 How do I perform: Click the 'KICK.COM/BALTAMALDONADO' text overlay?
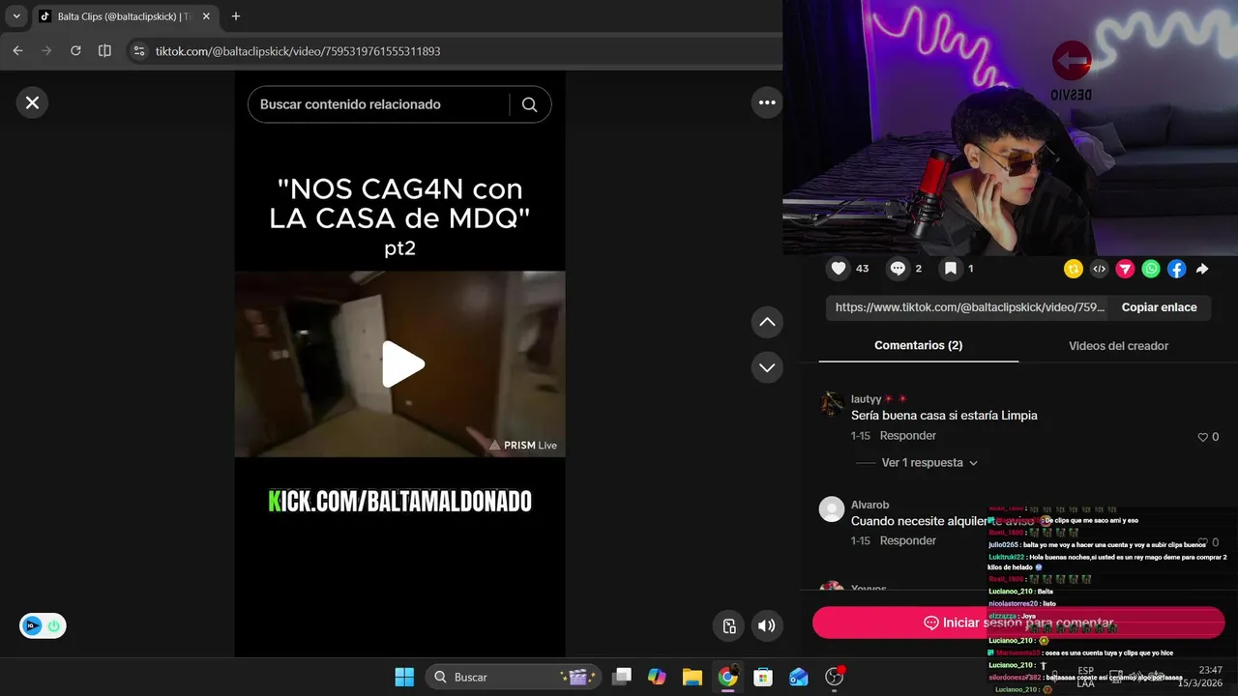tap(399, 501)
